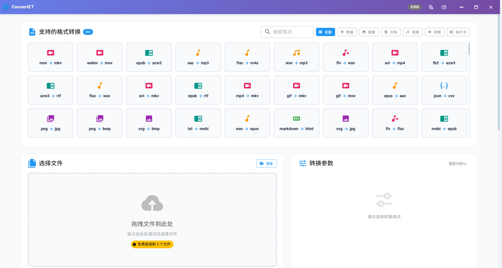This screenshot has width=502, height=268.
Task: Click the conversion icon beside 支持的格式转换 header
Action: [x=32, y=32]
